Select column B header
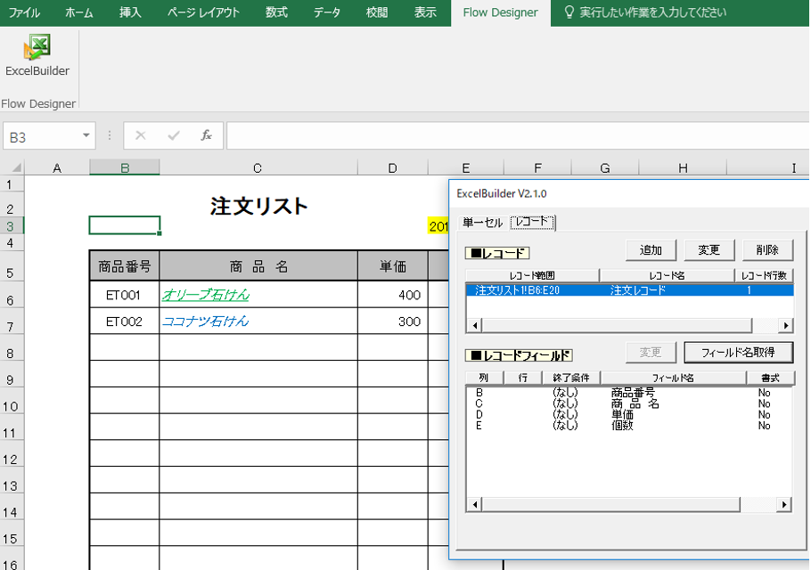 tap(124, 167)
